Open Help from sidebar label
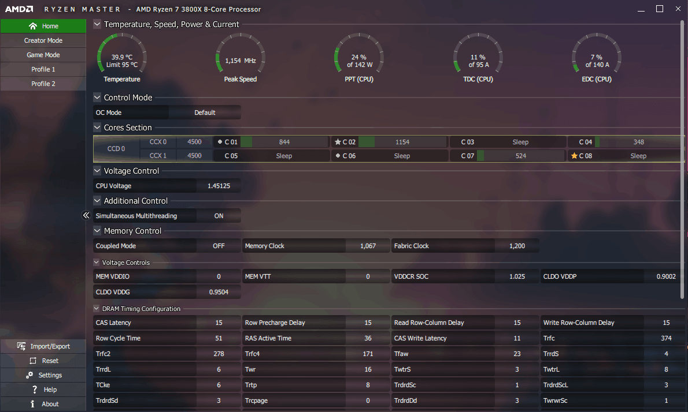 (50, 389)
